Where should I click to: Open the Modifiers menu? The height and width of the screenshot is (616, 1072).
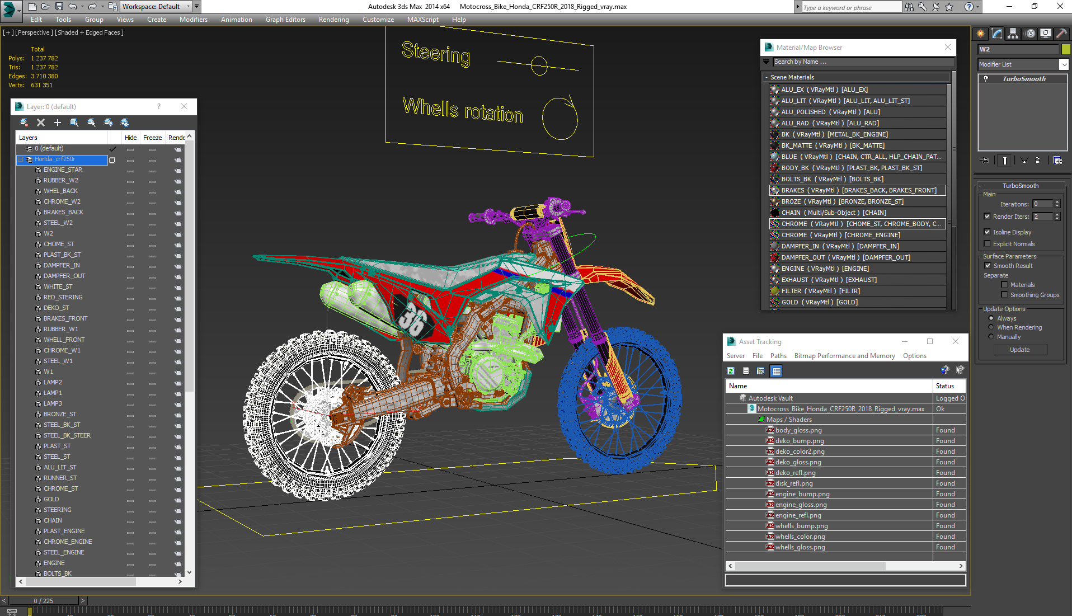coord(194,20)
